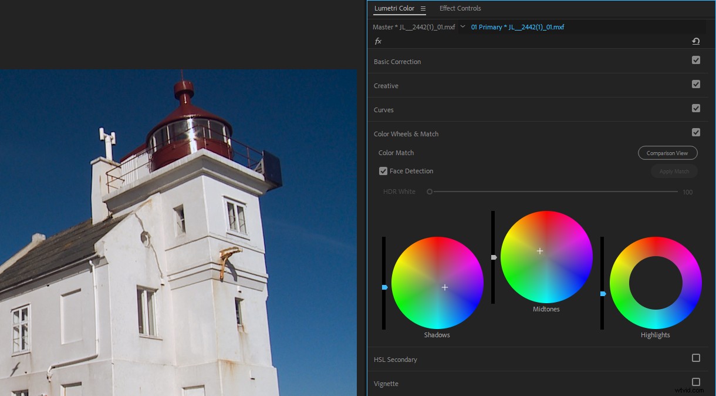Click the Creative section header
This screenshot has height=396, width=716.
[386, 85]
